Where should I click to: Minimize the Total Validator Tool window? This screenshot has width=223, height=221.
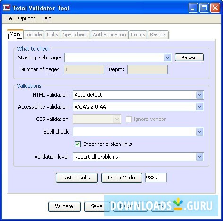click(x=193, y=8)
